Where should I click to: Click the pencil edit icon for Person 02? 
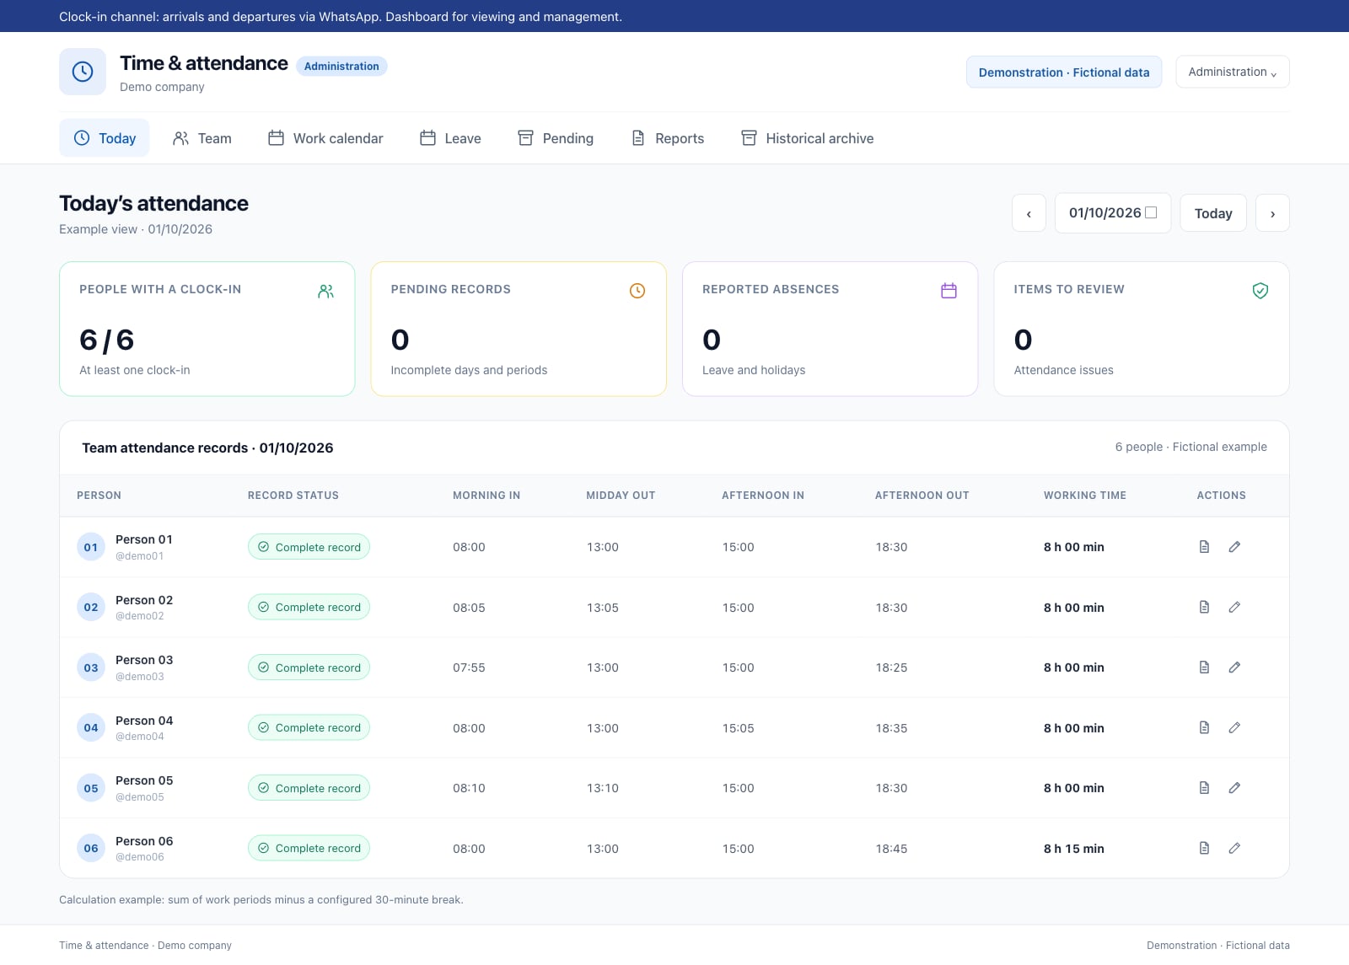point(1234,607)
